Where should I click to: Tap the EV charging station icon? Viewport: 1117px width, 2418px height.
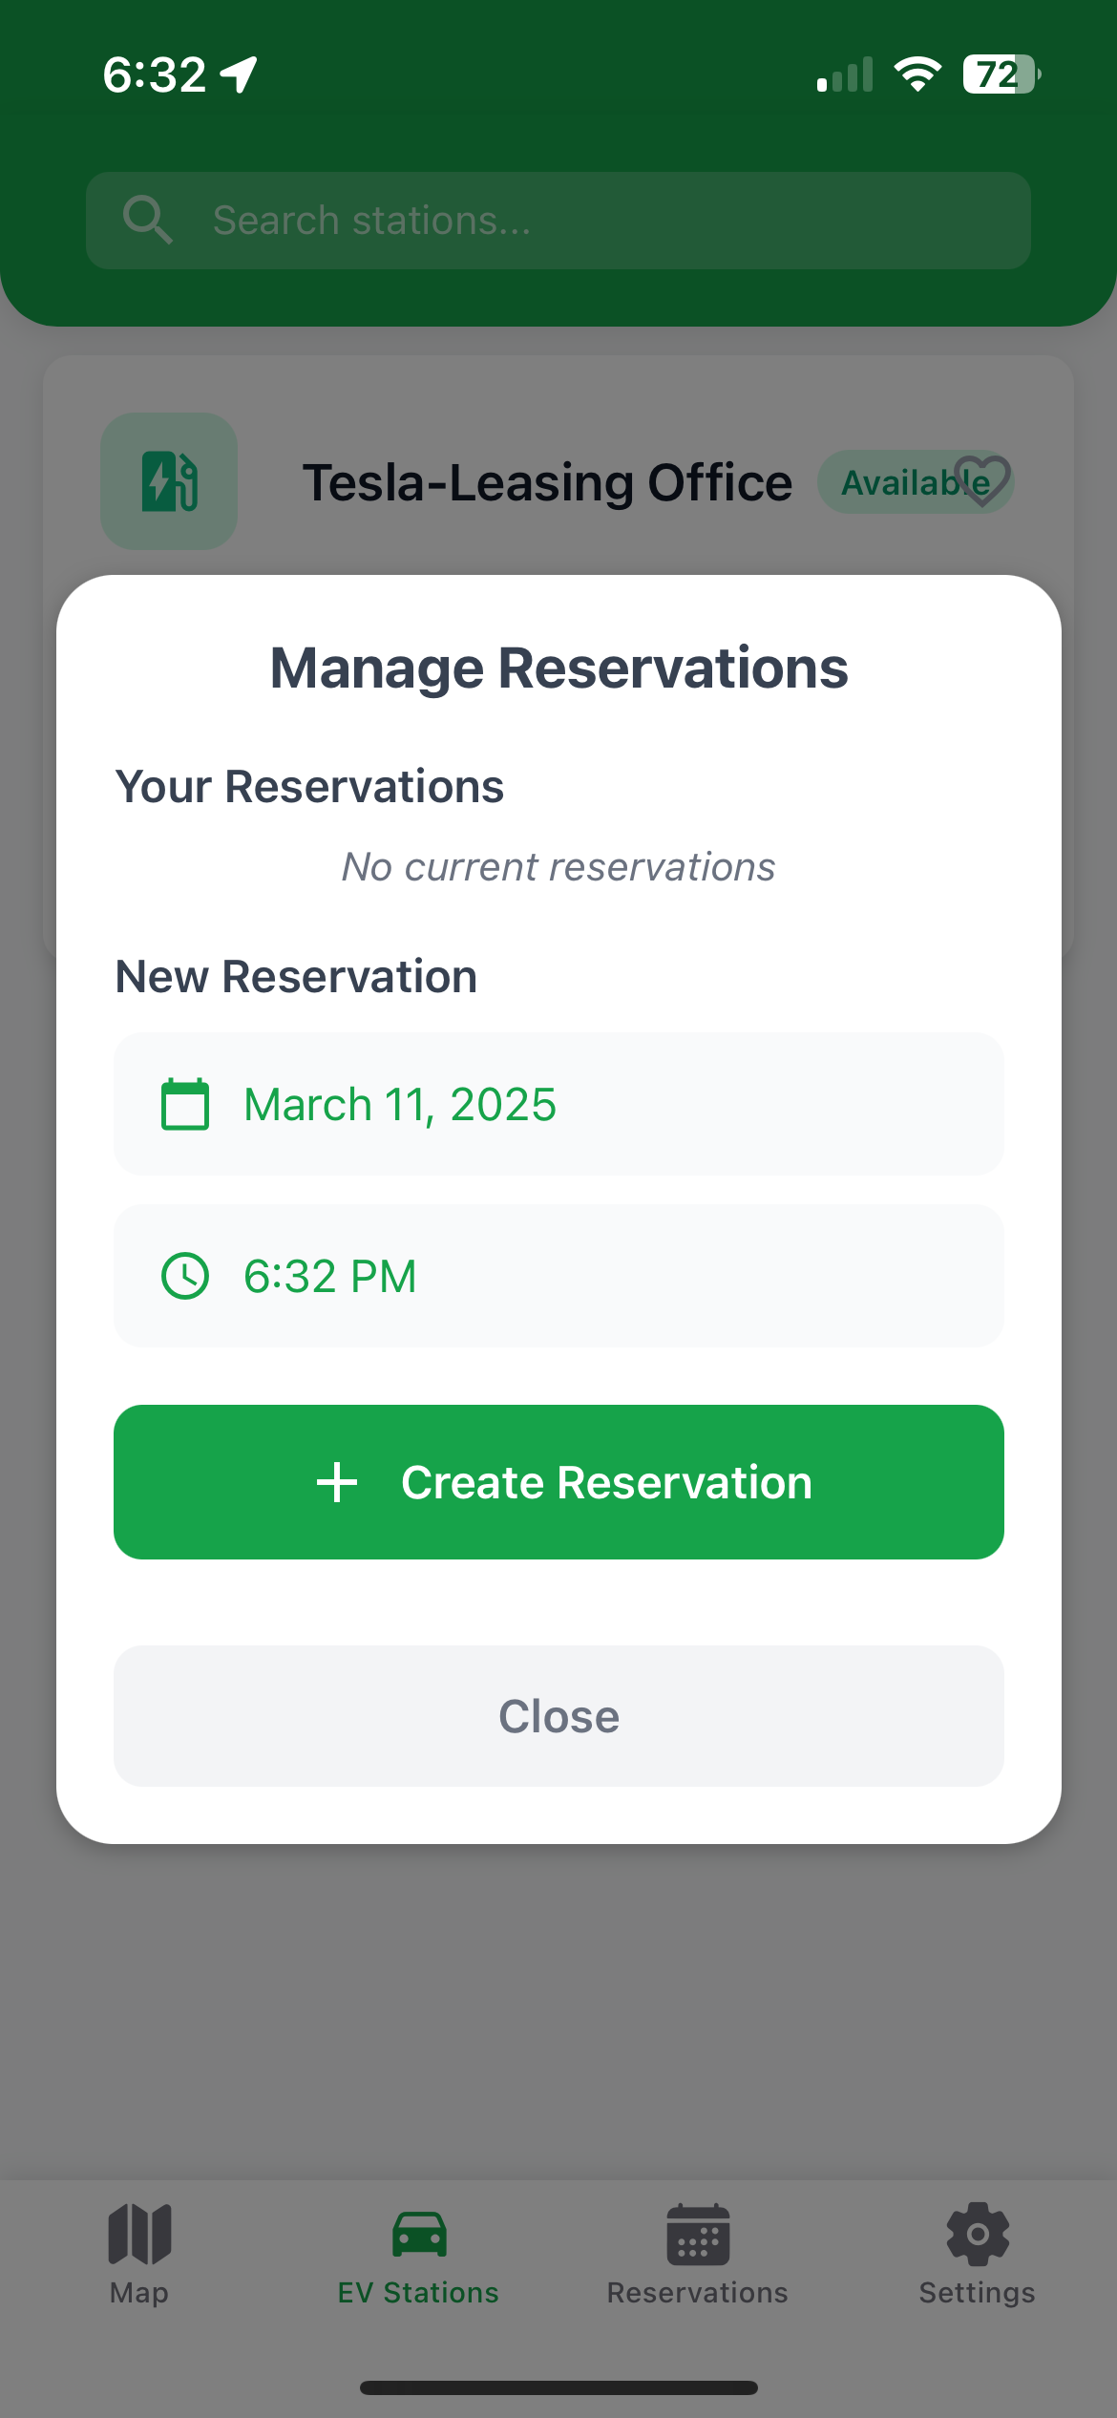coord(169,481)
